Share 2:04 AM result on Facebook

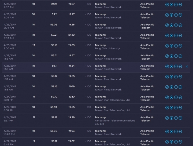coord(176,25)
